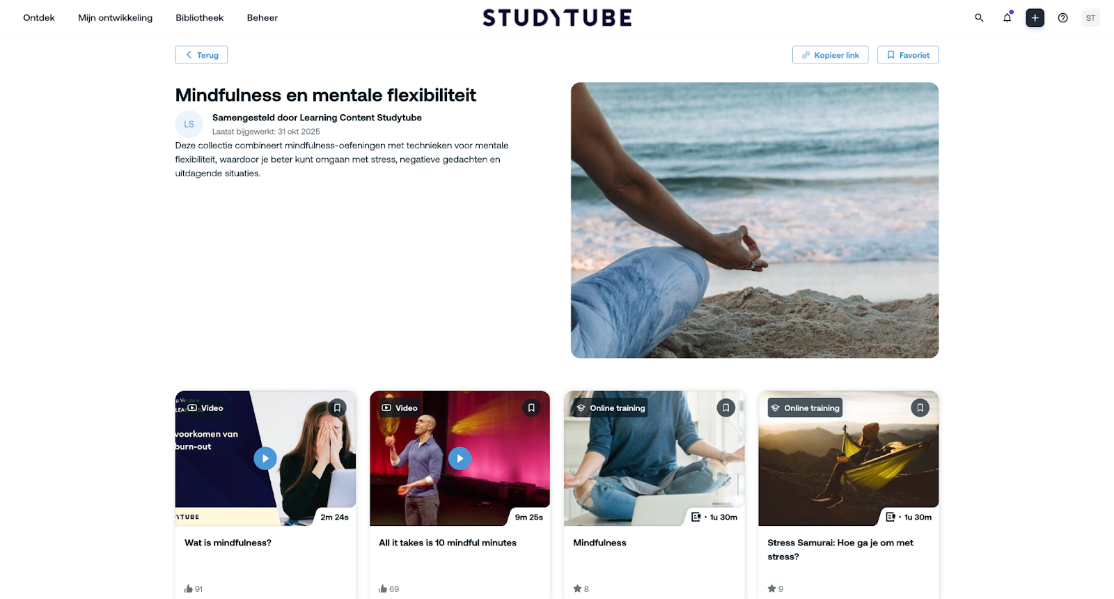Play the 'All it takes is 10 mindful minutes' video
The width and height of the screenshot is (1114, 599).
[460, 458]
